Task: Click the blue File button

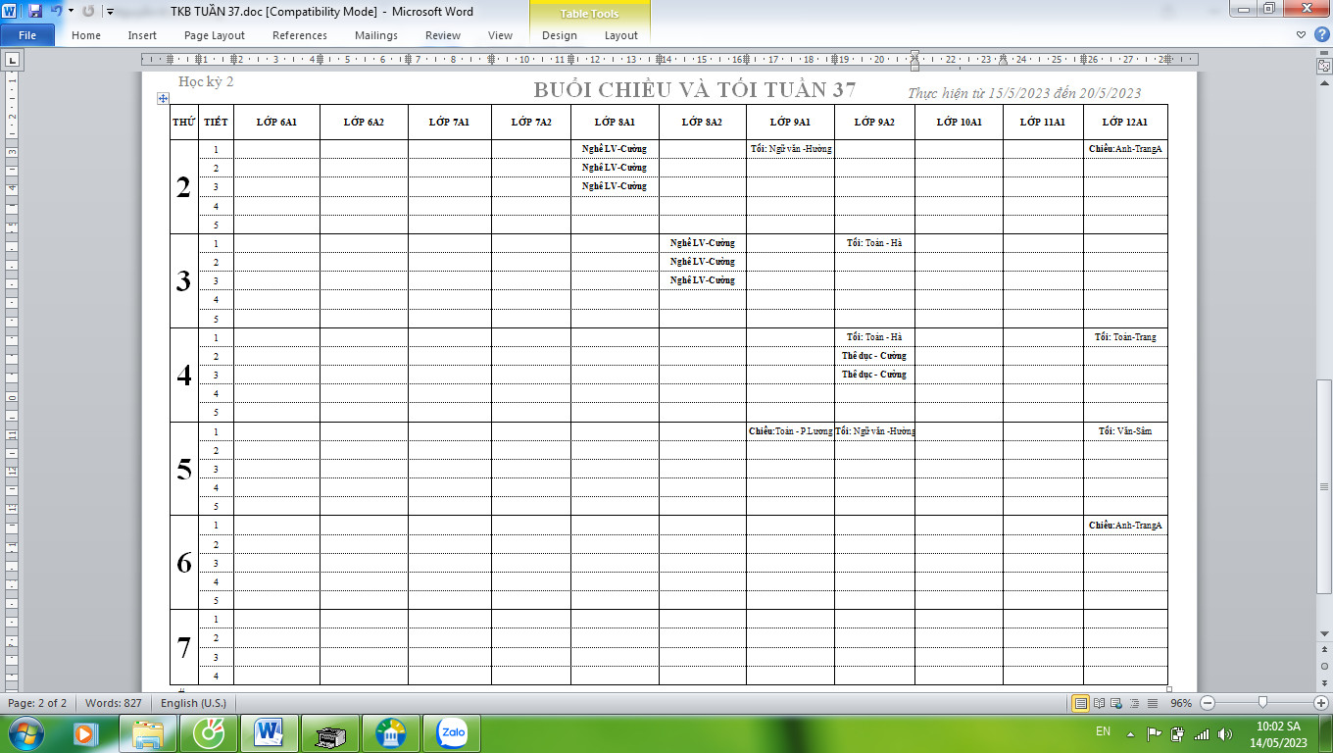Action: click(x=27, y=35)
